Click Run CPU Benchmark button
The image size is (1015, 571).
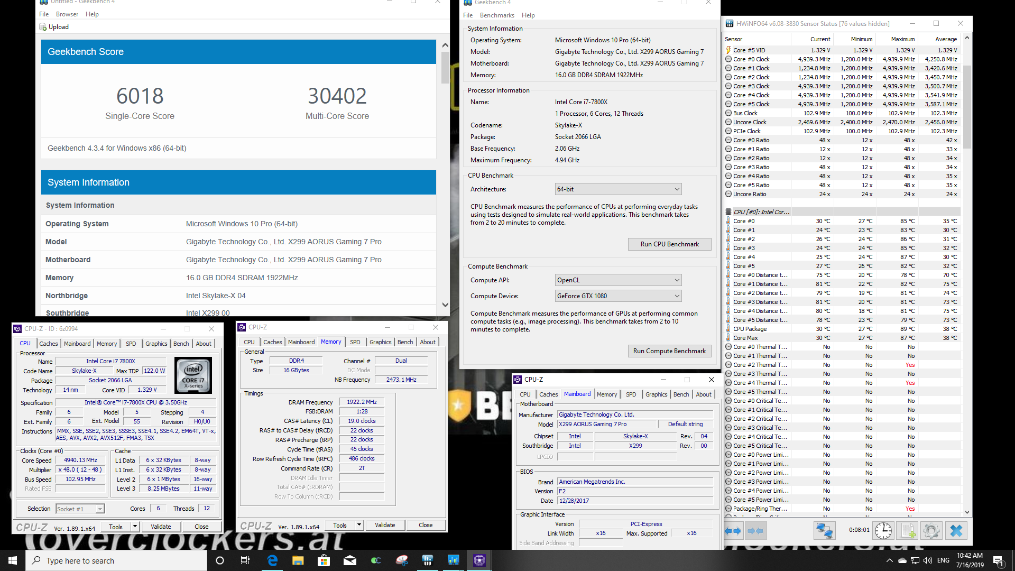click(x=669, y=244)
